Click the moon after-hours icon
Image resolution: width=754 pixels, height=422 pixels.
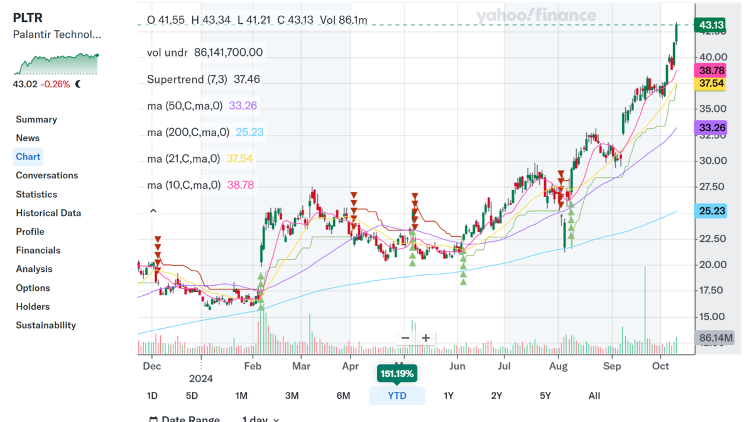(x=78, y=84)
